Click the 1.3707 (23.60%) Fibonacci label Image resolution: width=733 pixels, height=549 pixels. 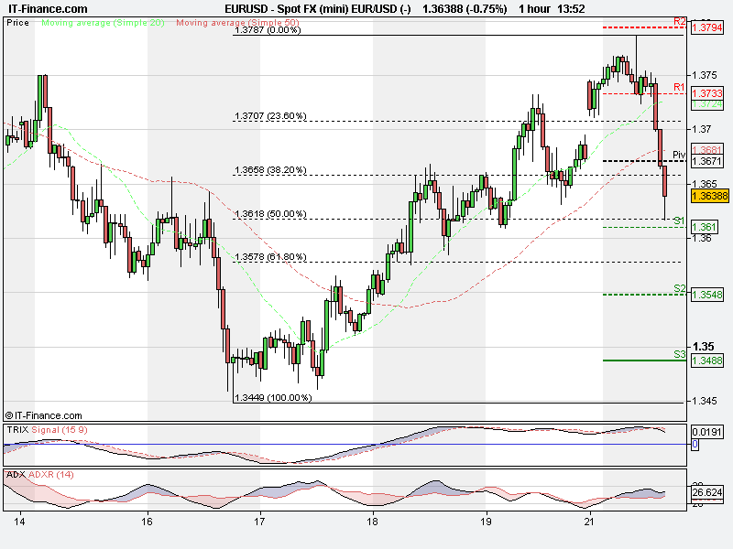[270, 116]
